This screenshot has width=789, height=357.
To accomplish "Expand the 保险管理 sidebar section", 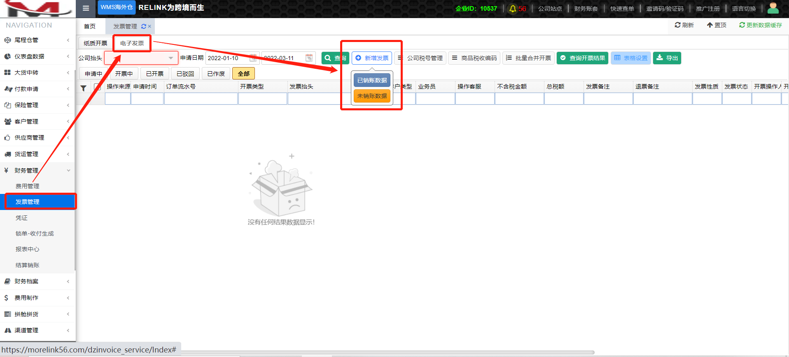I will [38, 105].
